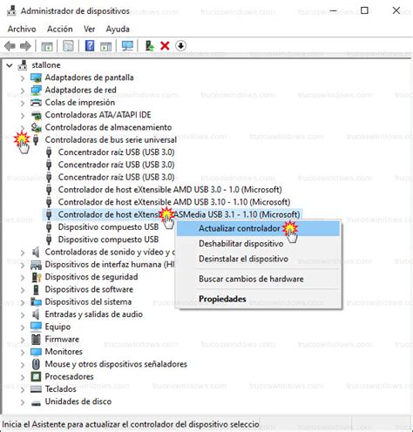Click the Procesadores icon
The width and height of the screenshot is (413, 432).
tap(36, 377)
